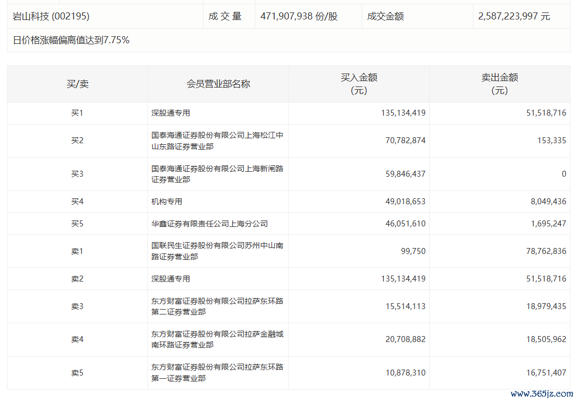This screenshot has height=402, width=577.
Task: Click 东方财富证券 拉萨东环路第二 branch name
Action: pyautogui.click(x=218, y=306)
